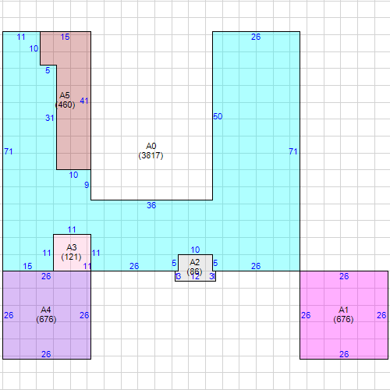Image resolution: width=390 pixels, height=390 pixels.
Task: Pick the pink A3 (121) area label
Action: coord(71,252)
